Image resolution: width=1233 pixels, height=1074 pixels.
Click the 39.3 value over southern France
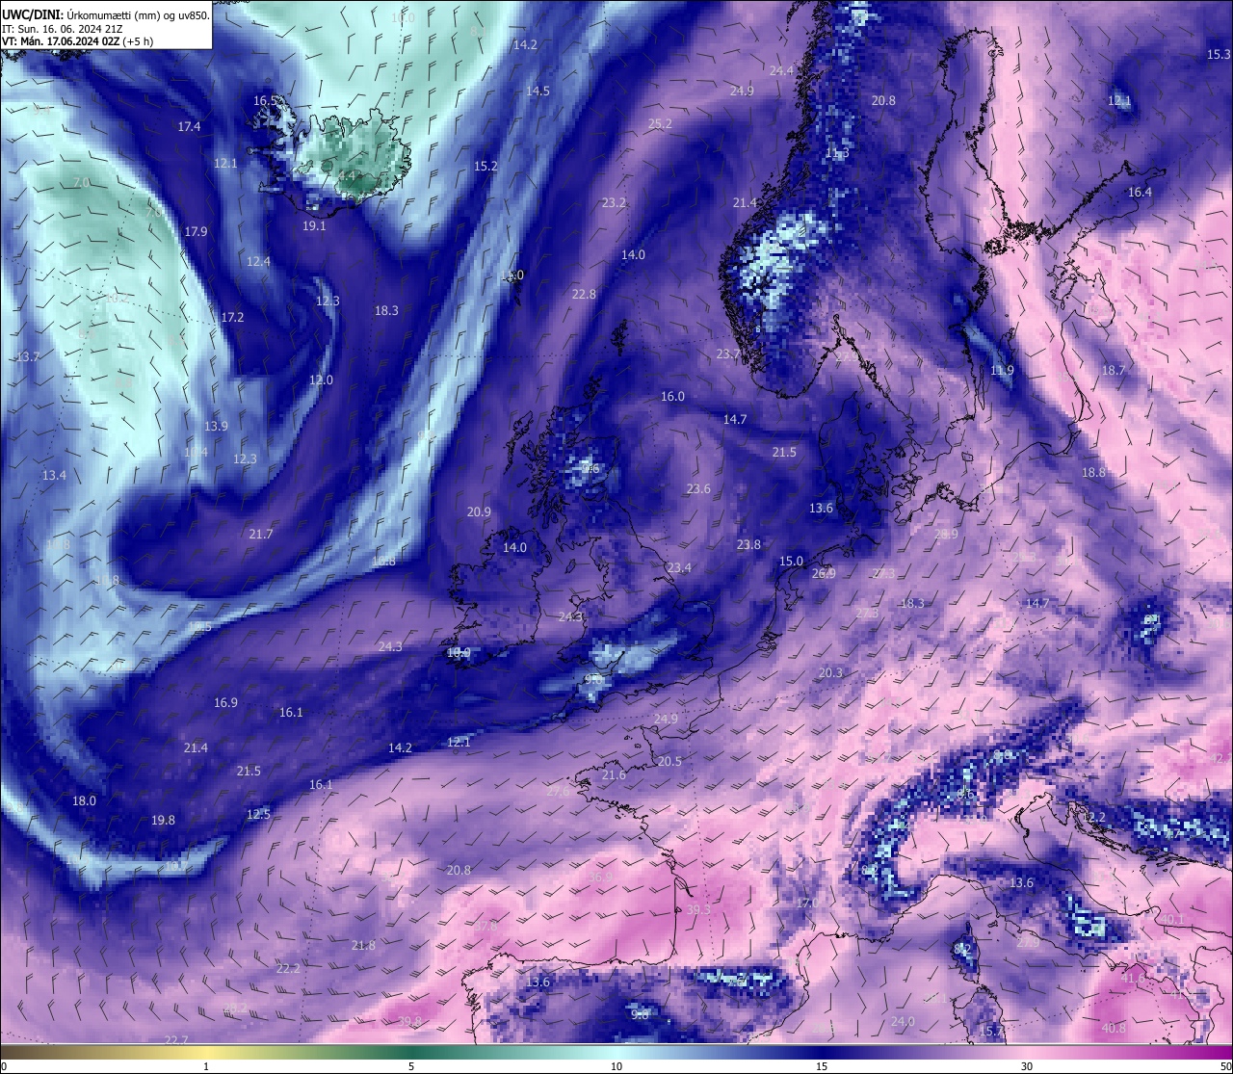pos(699,909)
